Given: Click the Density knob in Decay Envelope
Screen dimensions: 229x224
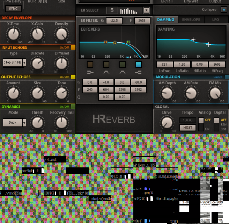Looking at the screenshot, I should click(x=61, y=34).
